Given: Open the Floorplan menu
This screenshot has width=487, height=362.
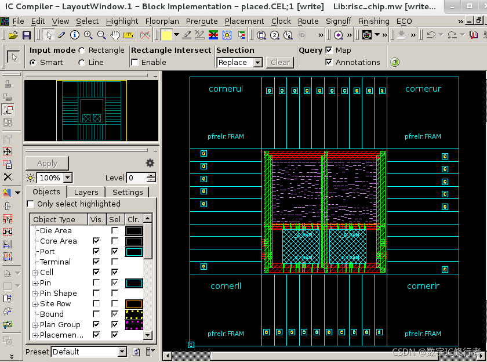Looking at the screenshot, I should [162, 21].
